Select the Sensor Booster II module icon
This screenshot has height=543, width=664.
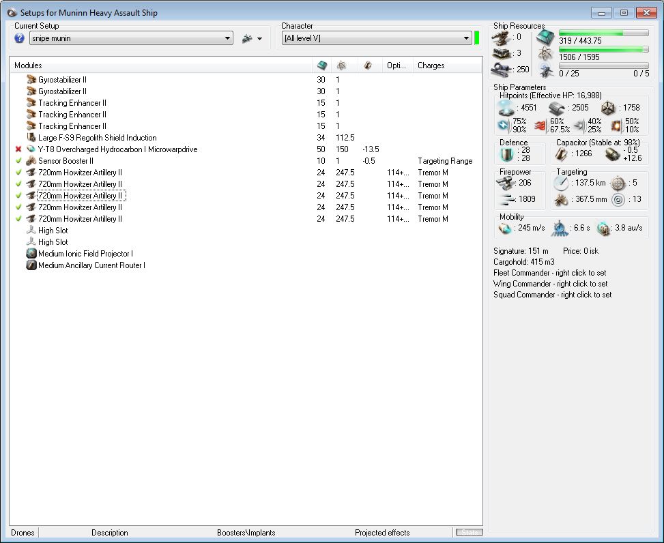[x=31, y=161]
